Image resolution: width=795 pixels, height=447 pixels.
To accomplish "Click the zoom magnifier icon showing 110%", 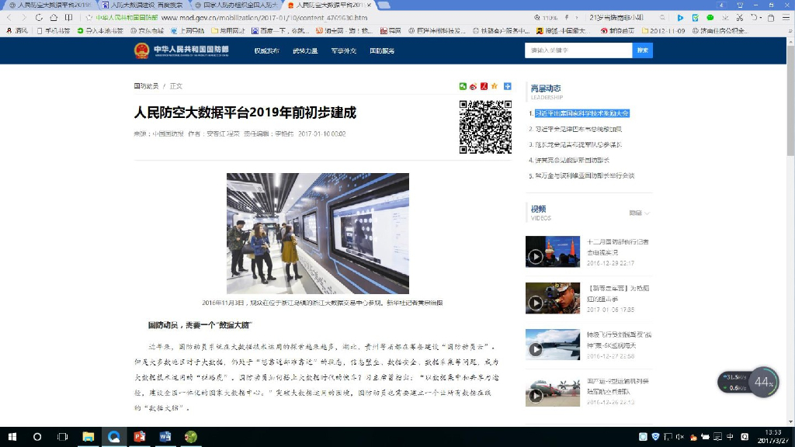I will [537, 17].
